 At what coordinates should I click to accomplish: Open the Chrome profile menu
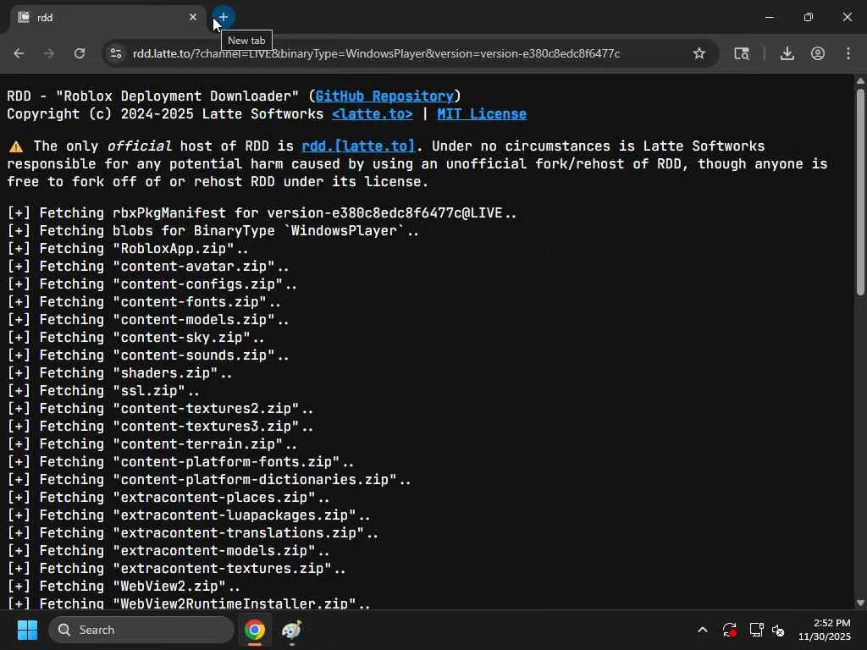tap(818, 53)
